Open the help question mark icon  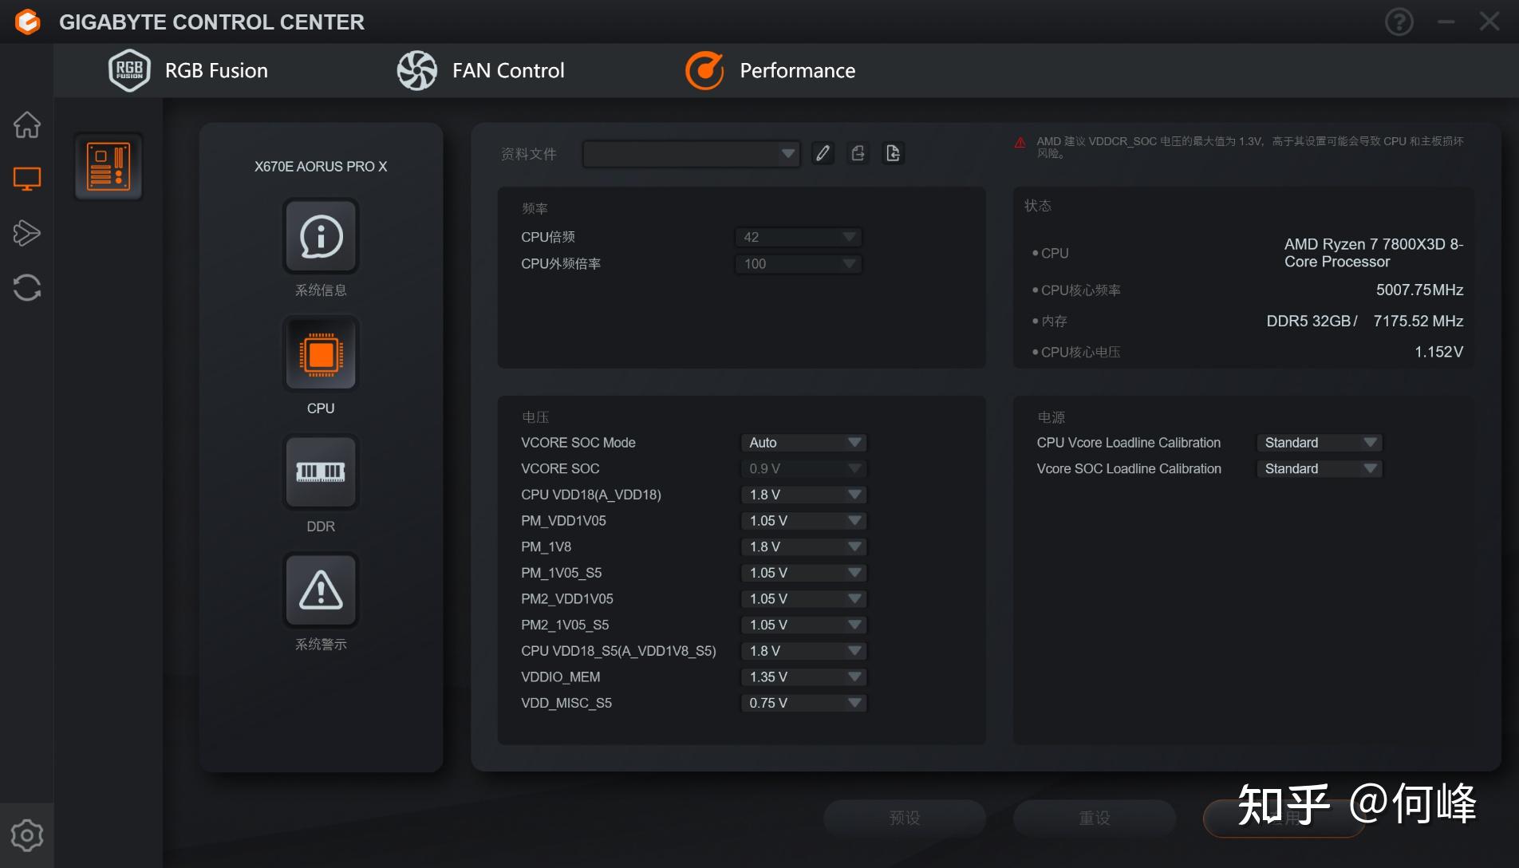[x=1399, y=22]
